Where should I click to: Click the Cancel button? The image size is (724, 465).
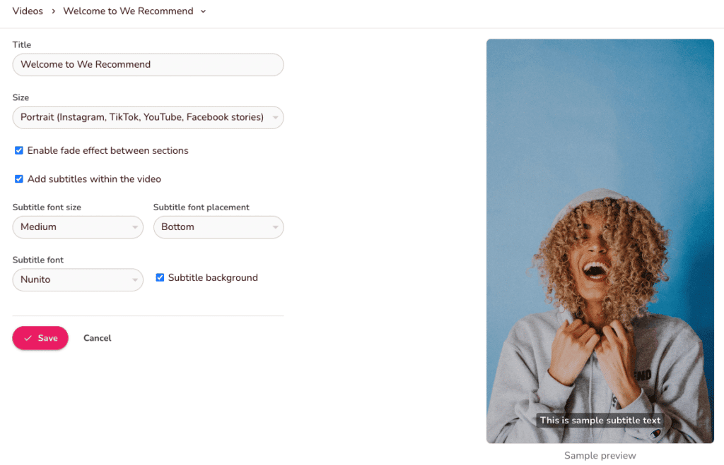pyautogui.click(x=98, y=338)
